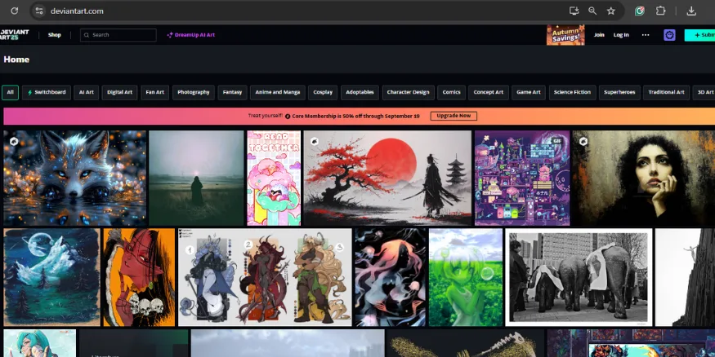Select the Superheroes category
Image resolution: width=715 pixels, height=357 pixels.
tap(619, 92)
